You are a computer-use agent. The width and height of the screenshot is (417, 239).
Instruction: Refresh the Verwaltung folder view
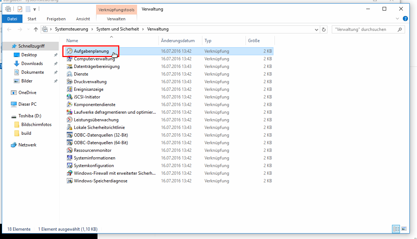[x=324, y=29]
